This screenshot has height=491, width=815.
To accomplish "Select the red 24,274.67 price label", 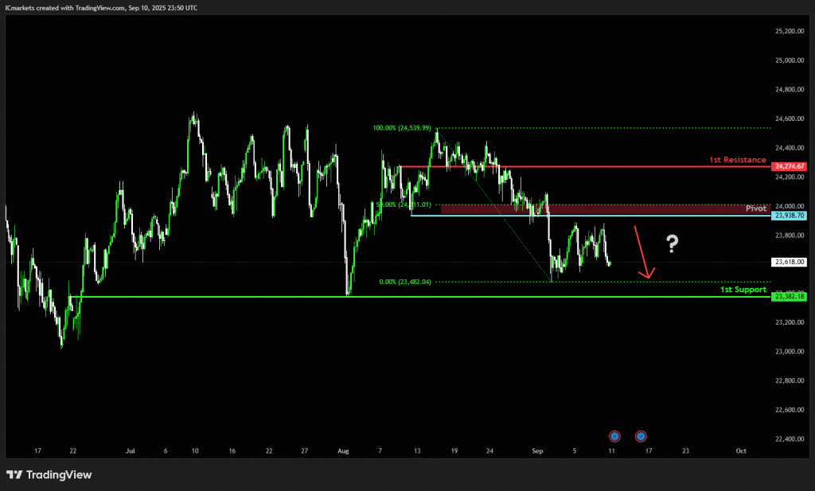I will click(789, 166).
